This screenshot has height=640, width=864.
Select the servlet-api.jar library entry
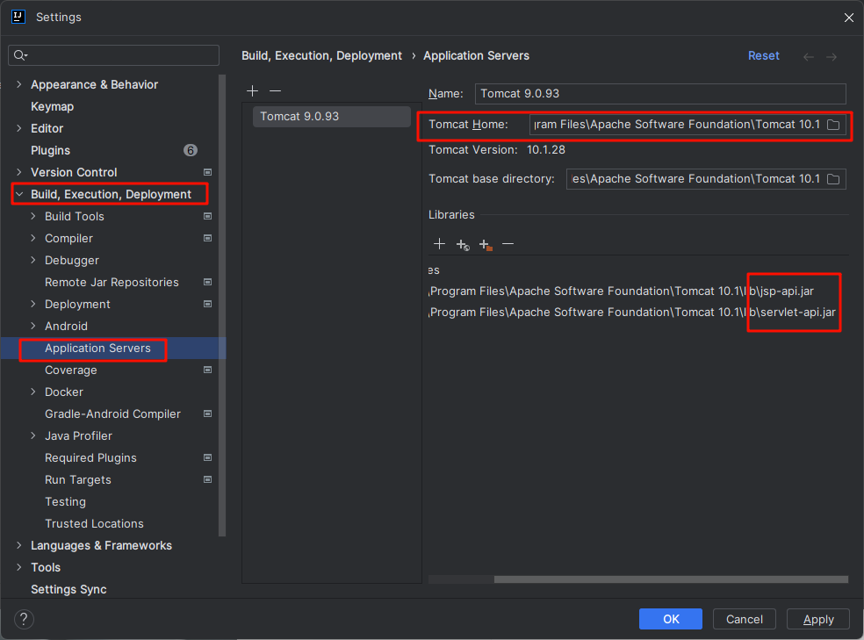[x=632, y=313]
